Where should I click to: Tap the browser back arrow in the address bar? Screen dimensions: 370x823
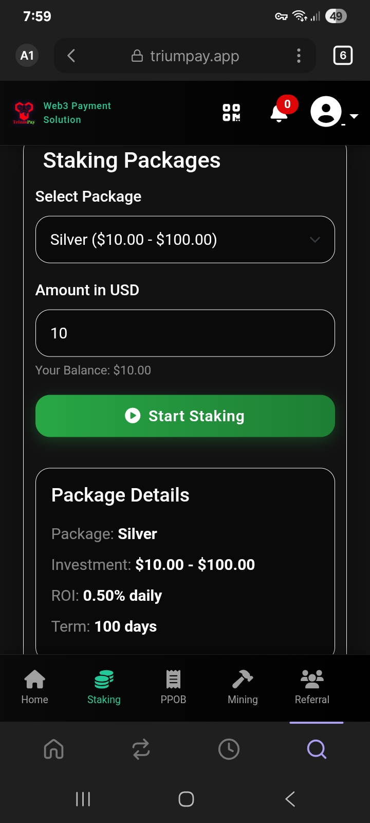click(x=71, y=56)
